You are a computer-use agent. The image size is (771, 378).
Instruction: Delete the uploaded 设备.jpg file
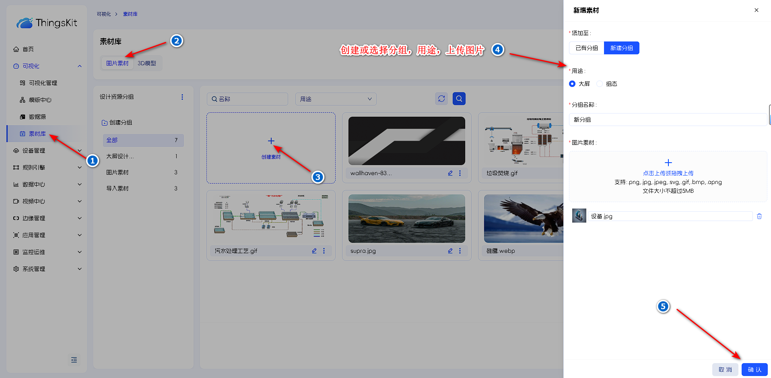pyautogui.click(x=759, y=216)
